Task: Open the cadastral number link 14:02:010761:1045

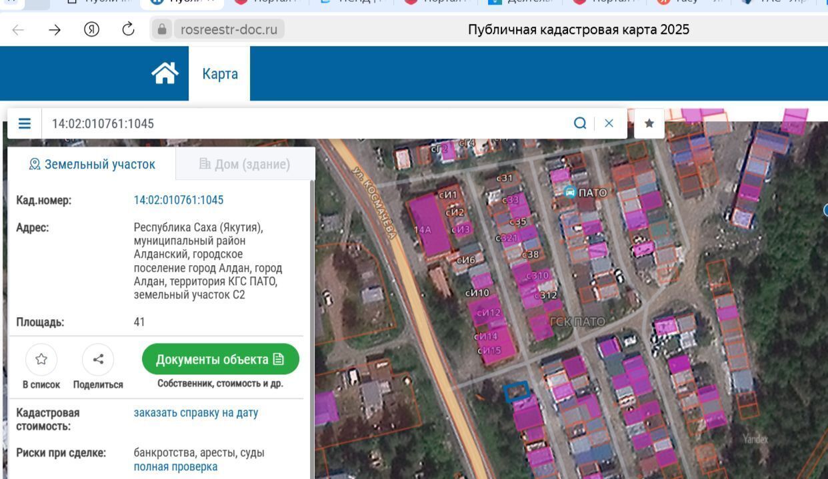Action: pyautogui.click(x=179, y=200)
